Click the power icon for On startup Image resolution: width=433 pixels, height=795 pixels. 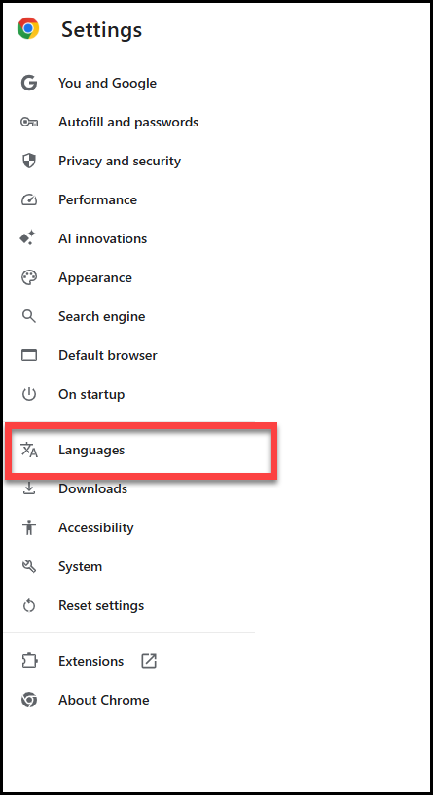coord(29,394)
